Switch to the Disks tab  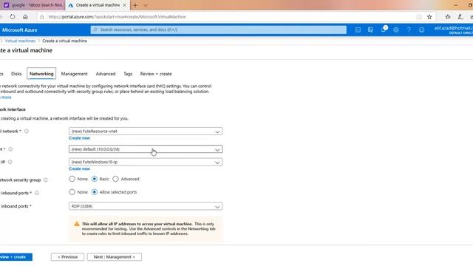[x=16, y=74]
